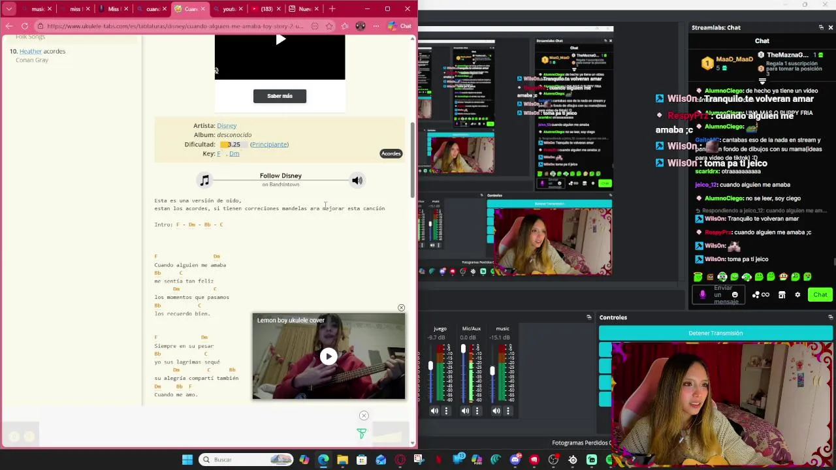Open chat settings gear icon

point(797,294)
